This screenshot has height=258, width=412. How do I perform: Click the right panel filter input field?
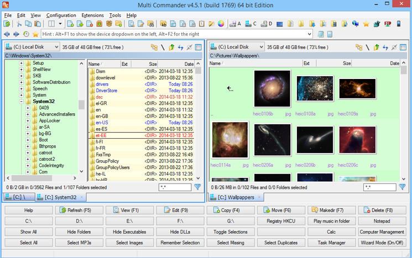pos(380,187)
